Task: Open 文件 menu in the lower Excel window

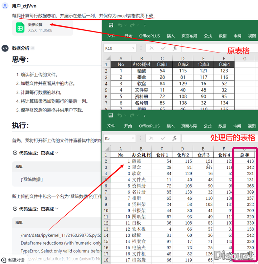Action: (111, 126)
